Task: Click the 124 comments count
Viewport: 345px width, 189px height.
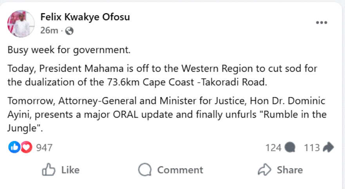Action: [273, 148]
